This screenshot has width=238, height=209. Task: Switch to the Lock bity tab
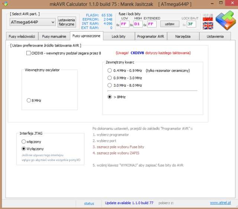pyautogui.click(x=118, y=36)
